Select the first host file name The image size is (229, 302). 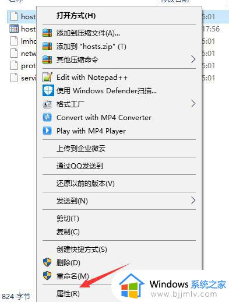pyautogui.click(x=29, y=16)
